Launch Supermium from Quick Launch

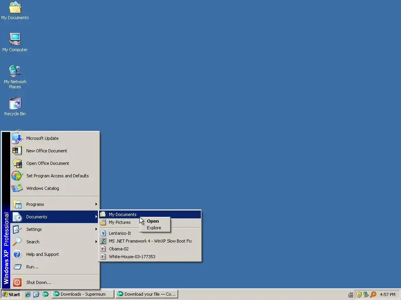click(x=45, y=295)
